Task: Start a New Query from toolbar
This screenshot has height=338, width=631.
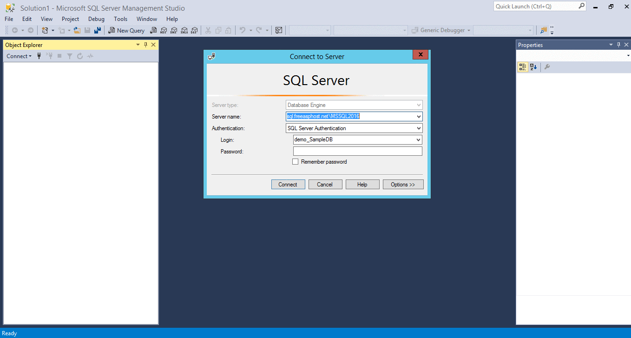Action: pos(126,30)
